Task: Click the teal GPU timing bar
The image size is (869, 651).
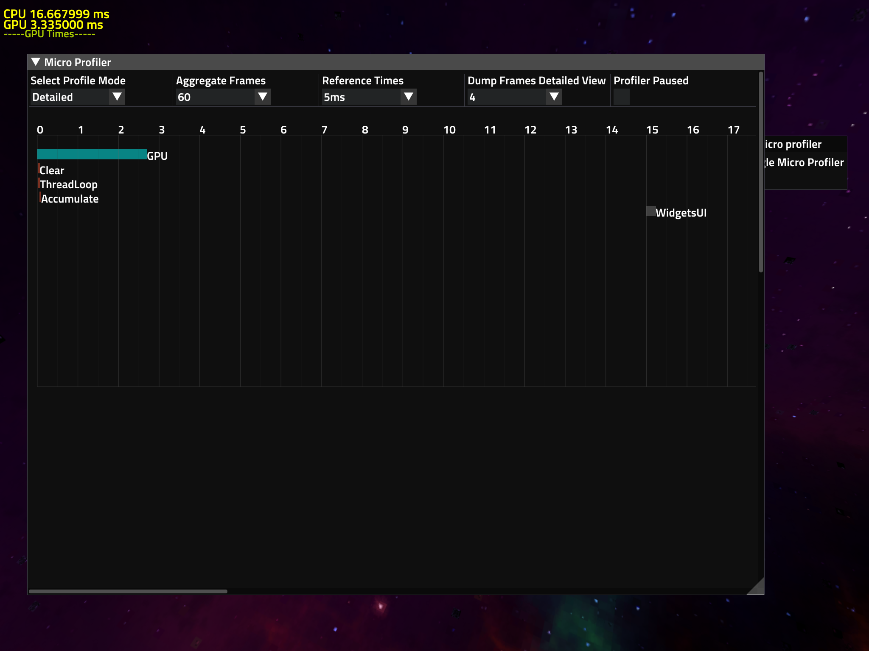Action: [x=92, y=154]
